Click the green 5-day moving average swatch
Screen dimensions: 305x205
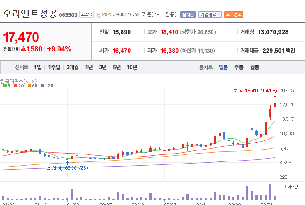(5, 85)
